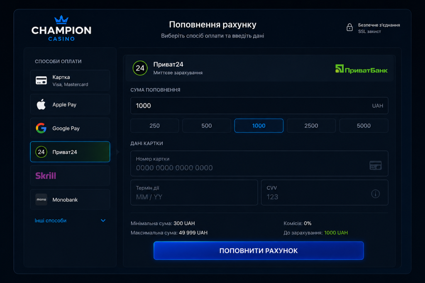Click the chevron next to Інші способи
The image size is (425, 283).
(x=103, y=220)
